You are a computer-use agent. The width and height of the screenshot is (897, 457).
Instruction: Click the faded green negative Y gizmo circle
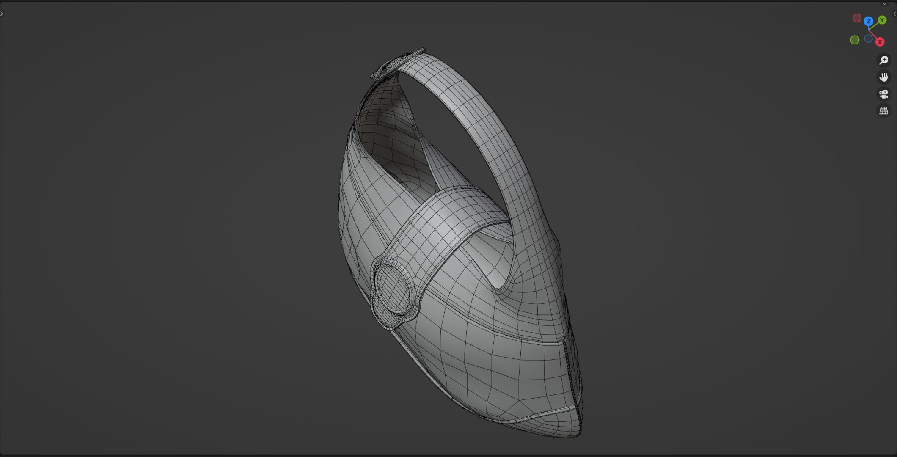click(855, 40)
